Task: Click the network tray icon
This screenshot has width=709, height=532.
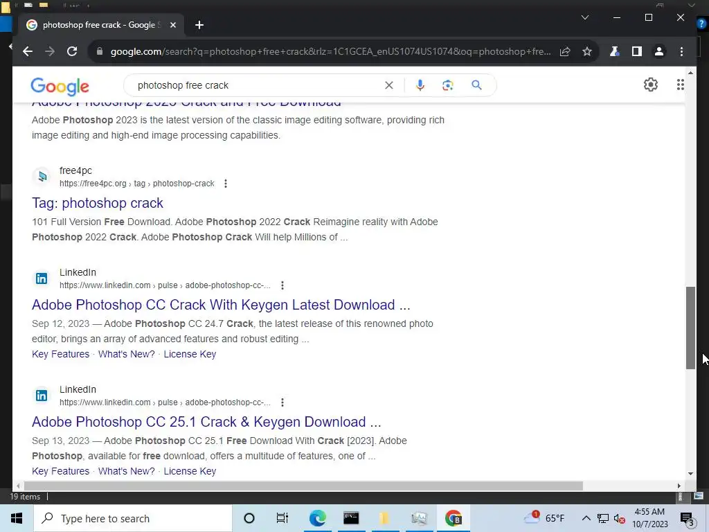Action: [603, 518]
